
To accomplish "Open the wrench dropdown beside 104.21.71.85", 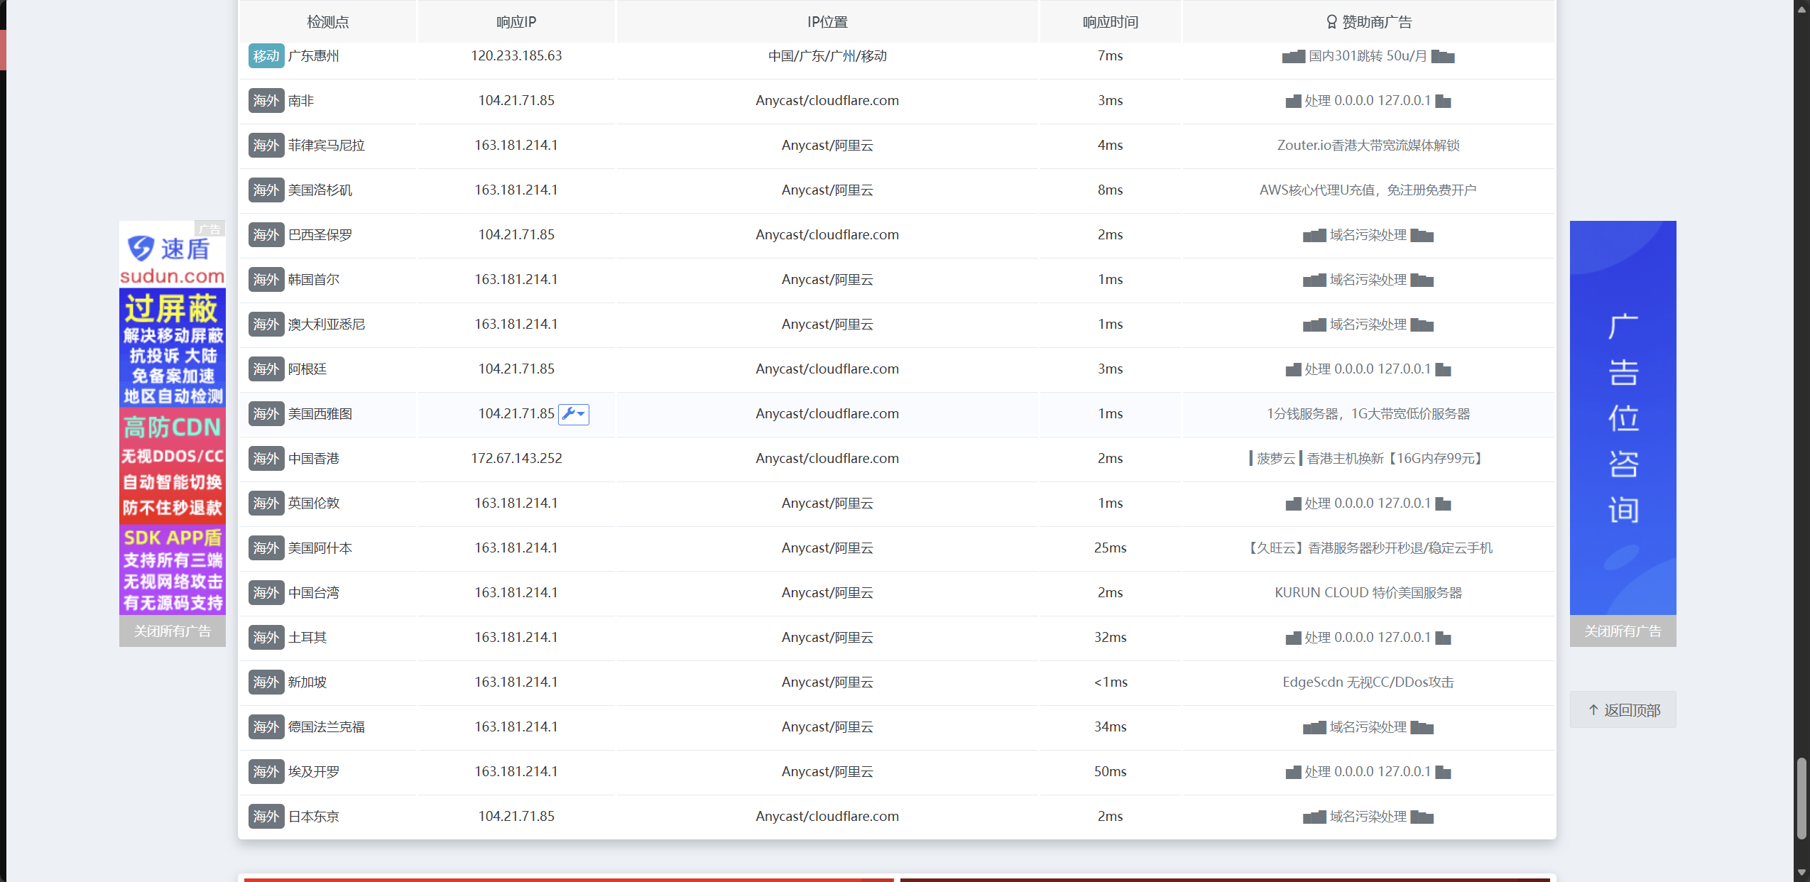I will point(574,414).
